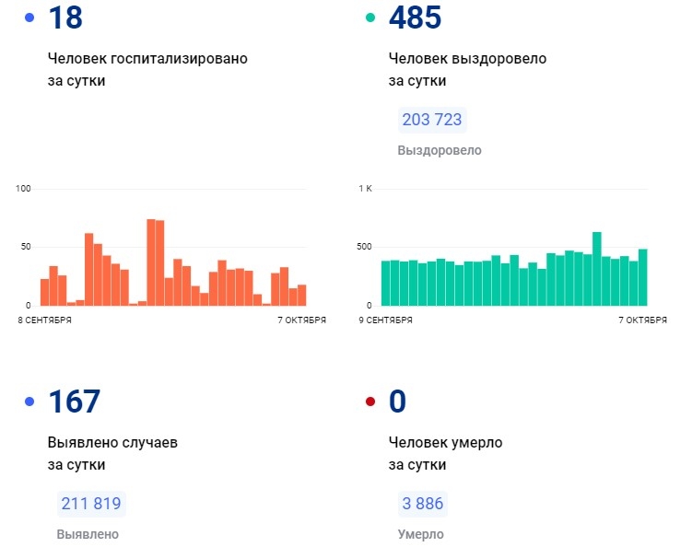Click the blue dot beside number 18
The height and width of the screenshot is (547, 692).
[29, 17]
